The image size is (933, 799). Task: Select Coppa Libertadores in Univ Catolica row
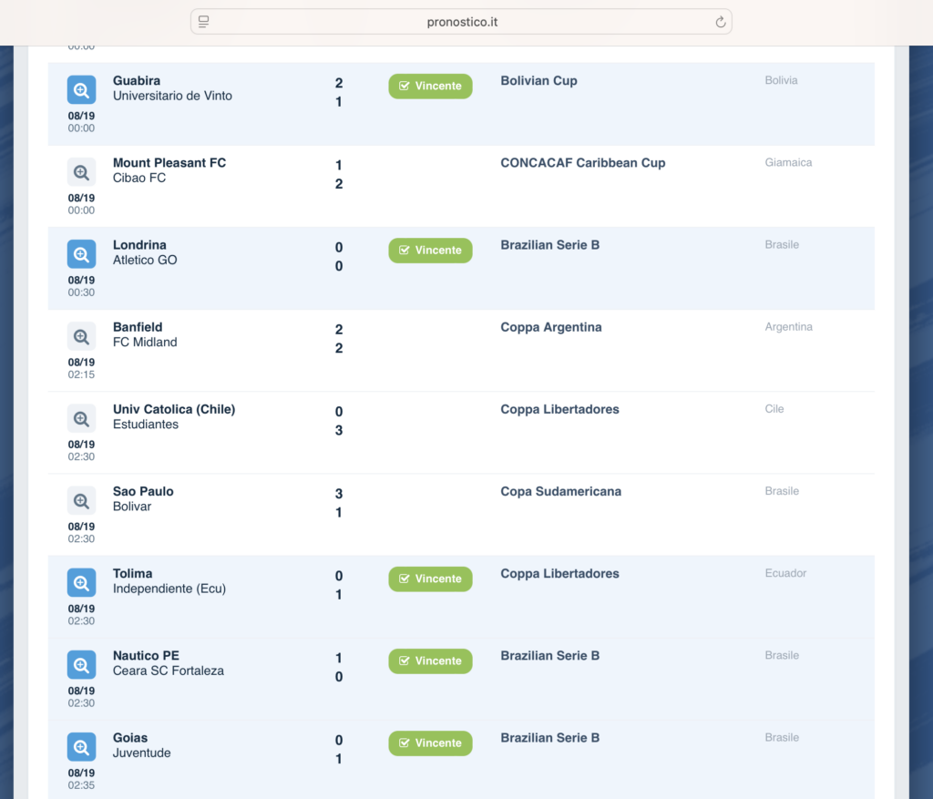[559, 409]
